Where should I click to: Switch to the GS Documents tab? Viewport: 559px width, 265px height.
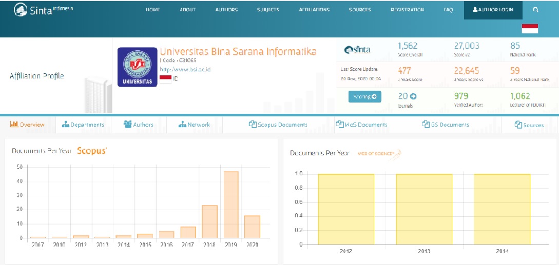pyautogui.click(x=446, y=125)
